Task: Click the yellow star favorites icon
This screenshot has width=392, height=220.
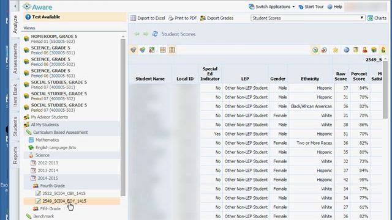Action: pos(336,50)
